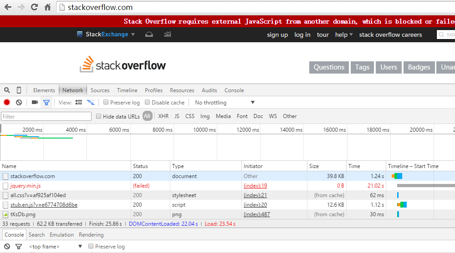Screen dimensions: 455x253
Task: Open the tour link
Action: [x=322, y=35]
